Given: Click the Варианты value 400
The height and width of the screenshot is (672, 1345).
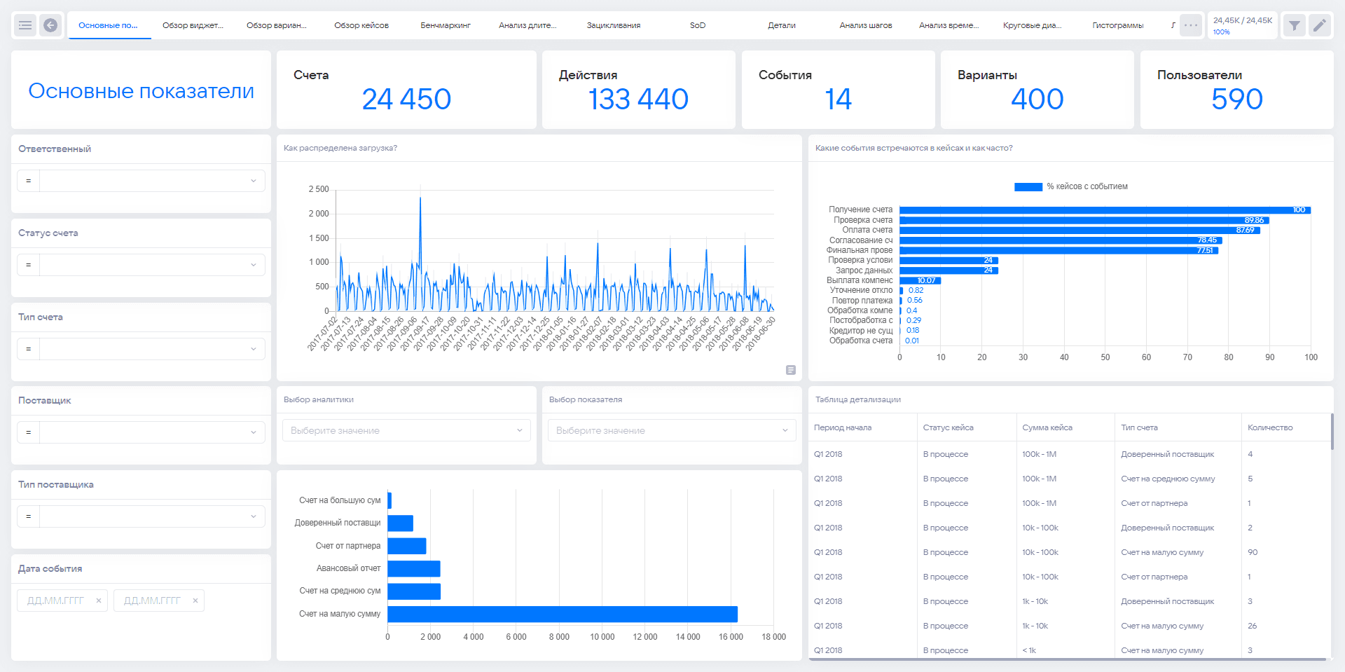Looking at the screenshot, I should [1037, 99].
